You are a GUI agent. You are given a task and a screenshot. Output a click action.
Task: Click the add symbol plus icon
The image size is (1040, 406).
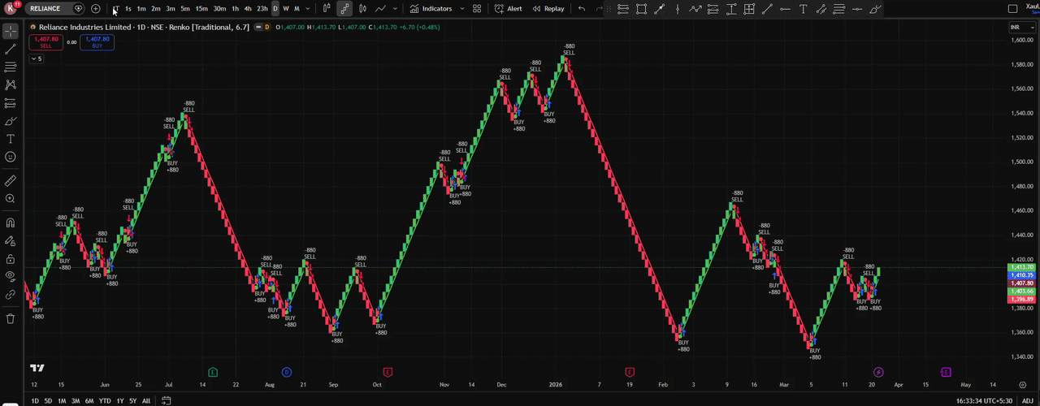pos(96,9)
